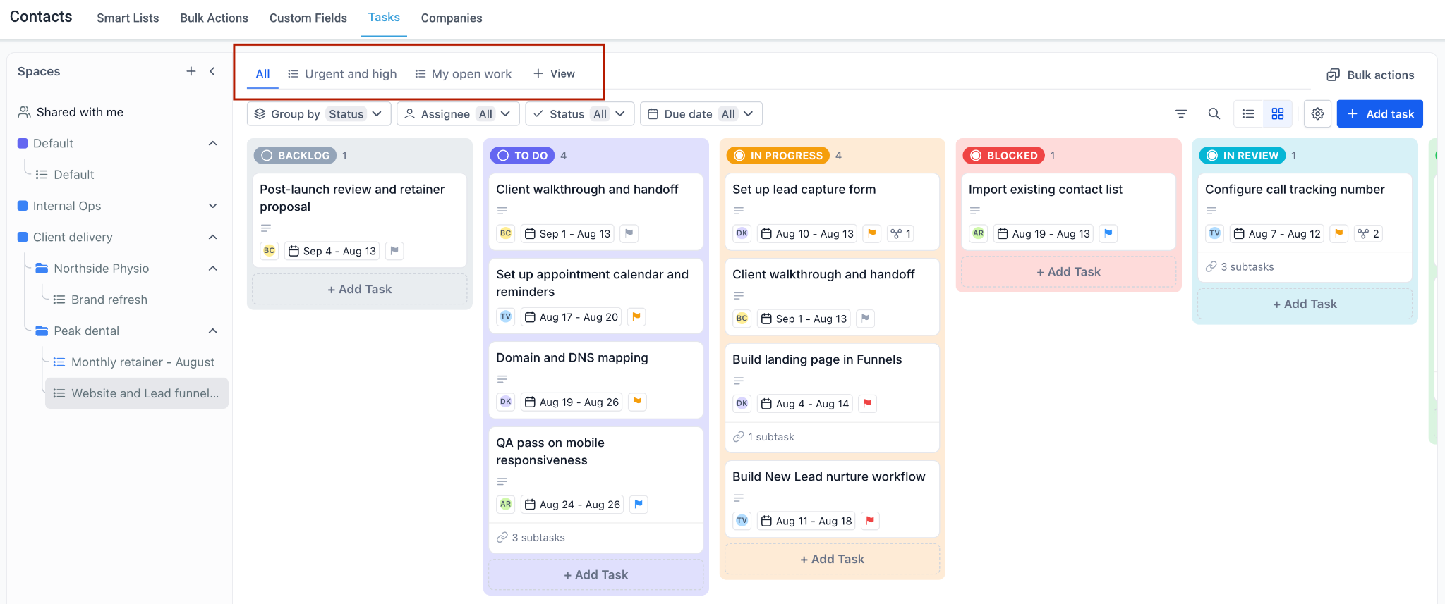Viewport: 1445px width, 604px height.
Task: Open view settings gear icon
Action: click(x=1317, y=113)
